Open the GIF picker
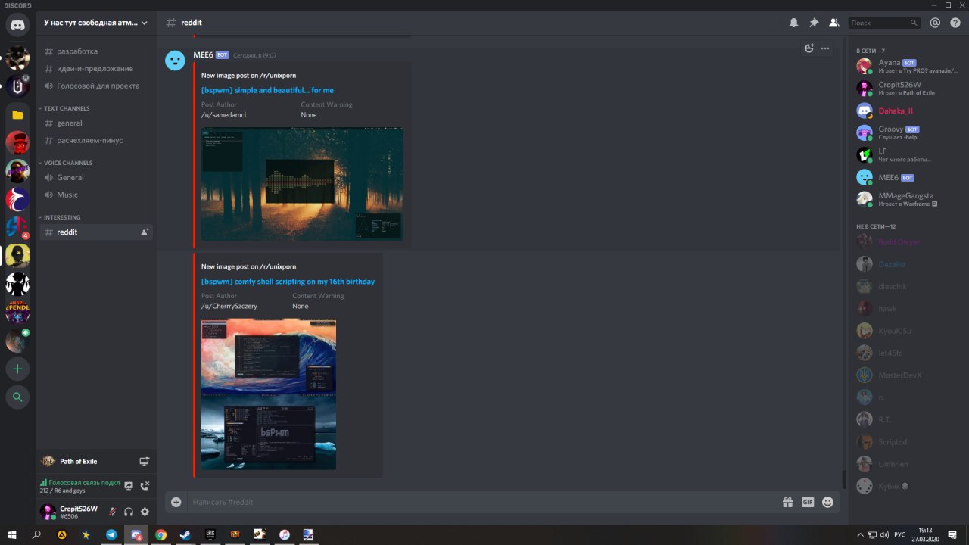The height and width of the screenshot is (545, 969). click(808, 502)
